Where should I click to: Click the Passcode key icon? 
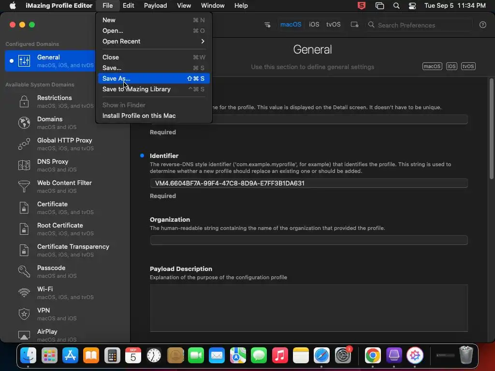[x=24, y=271]
